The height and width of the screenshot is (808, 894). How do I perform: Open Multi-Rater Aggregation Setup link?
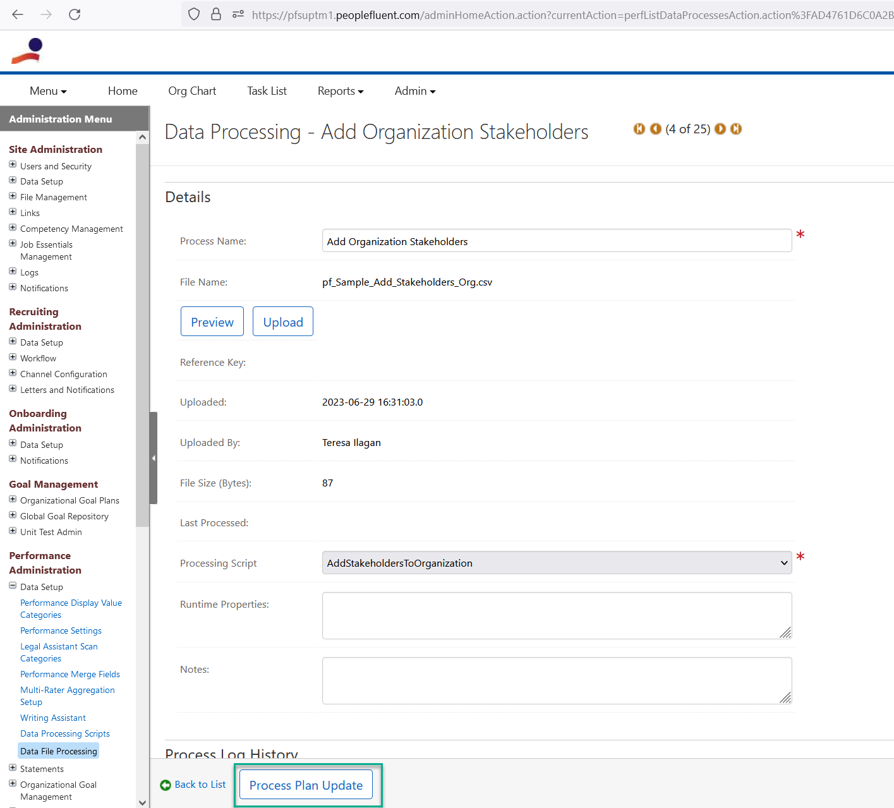68,696
